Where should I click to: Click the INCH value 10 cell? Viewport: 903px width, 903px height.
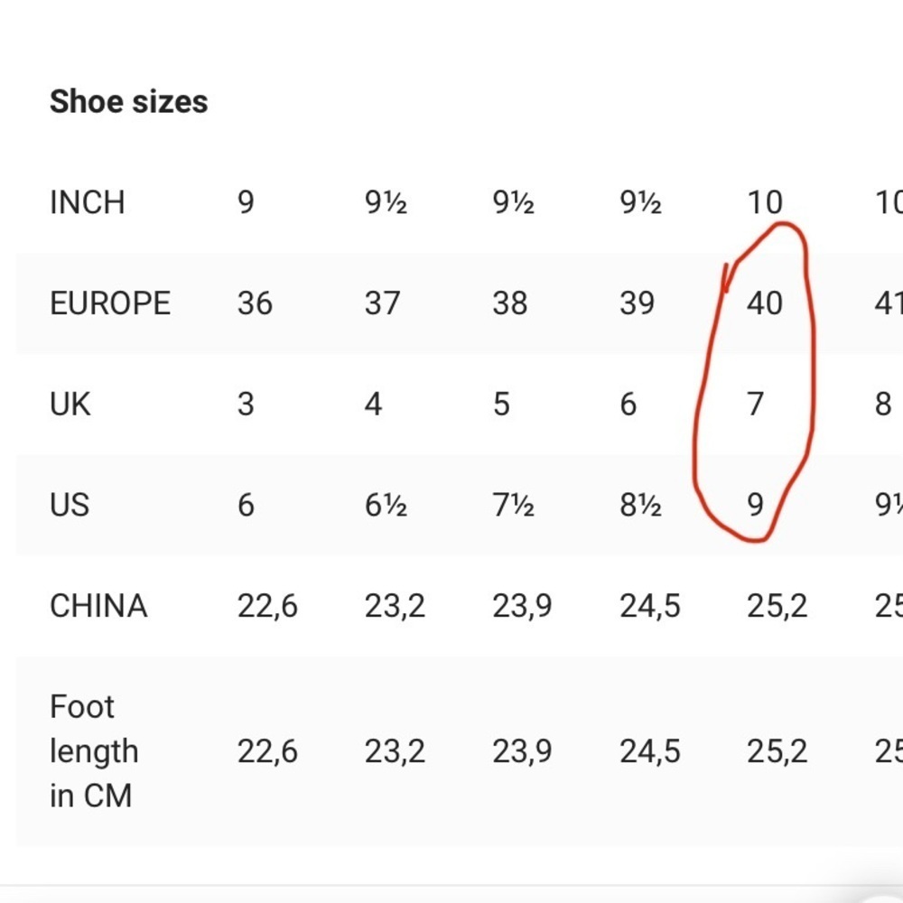tap(765, 202)
